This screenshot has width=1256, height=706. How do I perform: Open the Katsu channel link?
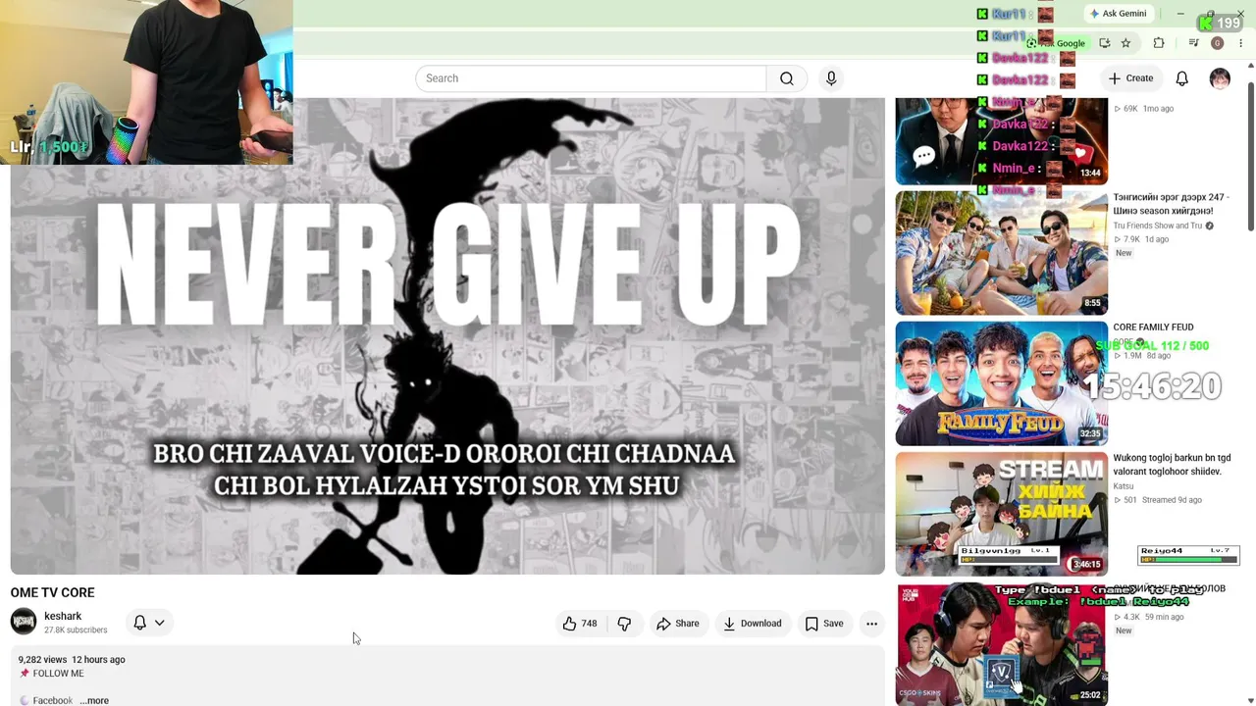point(1124,486)
